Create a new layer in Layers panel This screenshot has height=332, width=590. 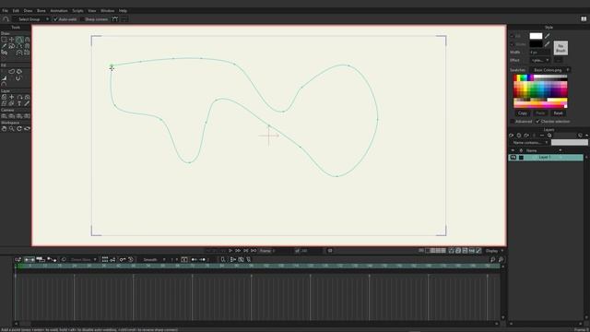[x=511, y=136]
